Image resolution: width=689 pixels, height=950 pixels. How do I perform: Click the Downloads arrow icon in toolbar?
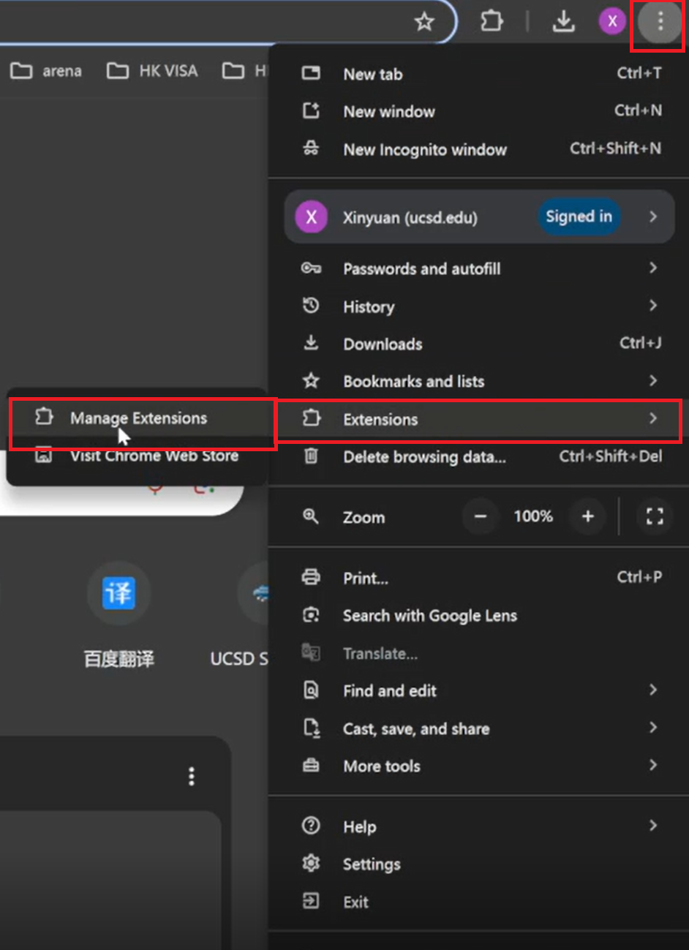(x=563, y=21)
